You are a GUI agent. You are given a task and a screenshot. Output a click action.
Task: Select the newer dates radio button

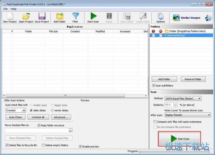[52, 111]
